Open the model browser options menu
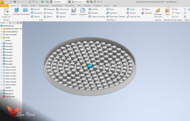Screen dimensions: 190x121 [x=21, y=23]
